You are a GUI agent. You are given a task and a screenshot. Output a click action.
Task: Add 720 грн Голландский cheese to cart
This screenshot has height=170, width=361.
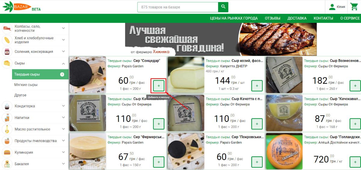(355, 162)
